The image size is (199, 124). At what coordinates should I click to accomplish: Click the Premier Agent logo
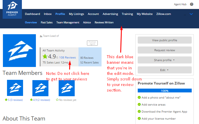[x=12, y=10]
